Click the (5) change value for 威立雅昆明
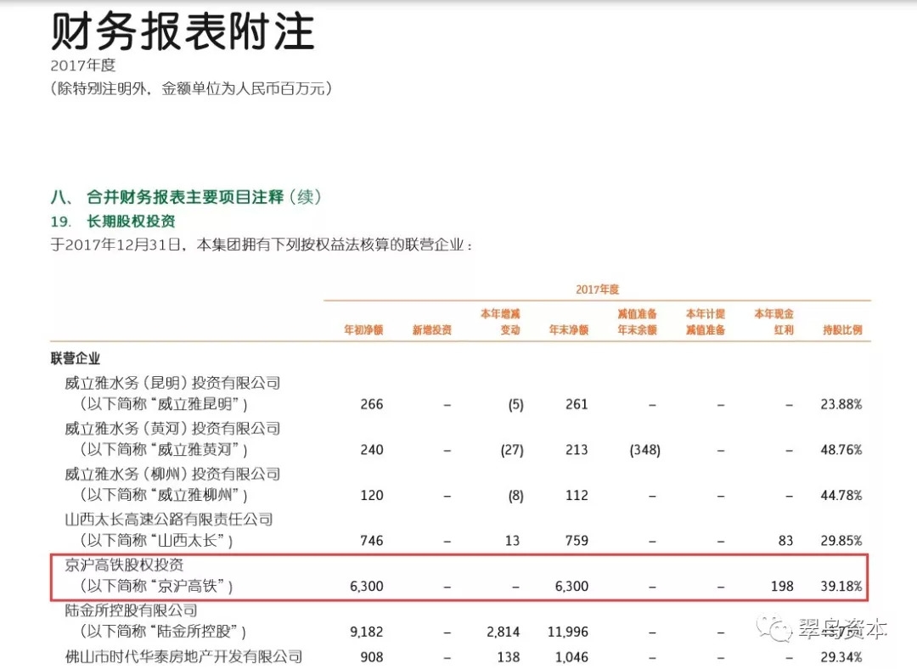 pyautogui.click(x=515, y=404)
